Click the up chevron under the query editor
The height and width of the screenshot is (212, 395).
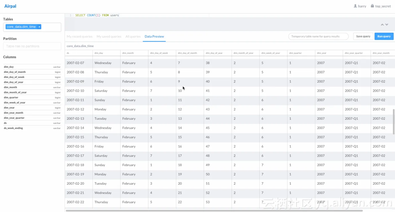382,25
